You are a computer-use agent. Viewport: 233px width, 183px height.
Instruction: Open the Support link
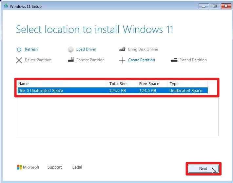pyautogui.click(x=55, y=167)
